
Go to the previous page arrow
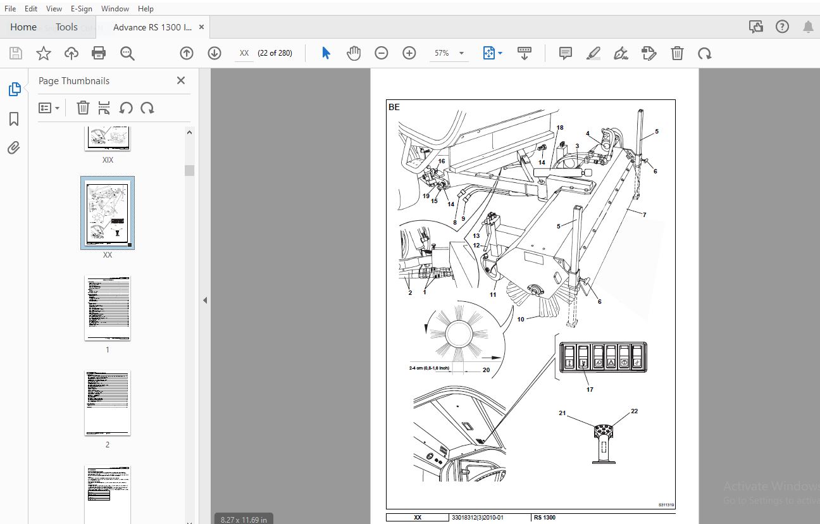186,53
